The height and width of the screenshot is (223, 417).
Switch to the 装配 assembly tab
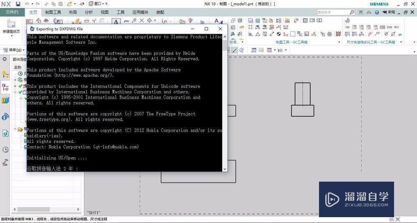(160, 12)
